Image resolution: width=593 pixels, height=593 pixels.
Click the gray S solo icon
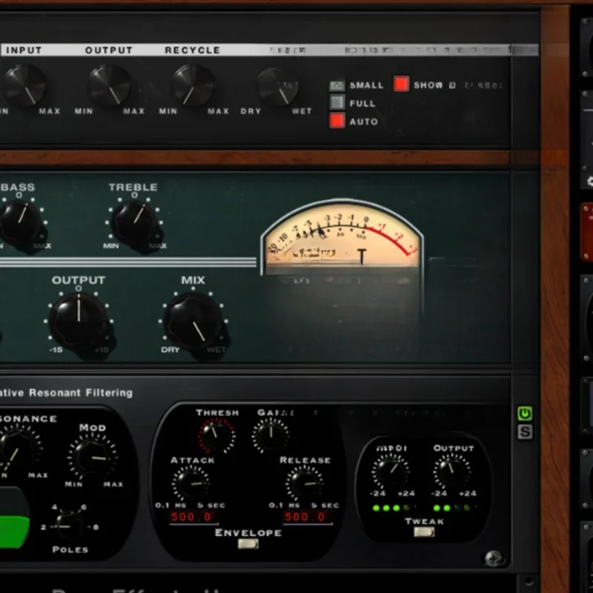(525, 432)
